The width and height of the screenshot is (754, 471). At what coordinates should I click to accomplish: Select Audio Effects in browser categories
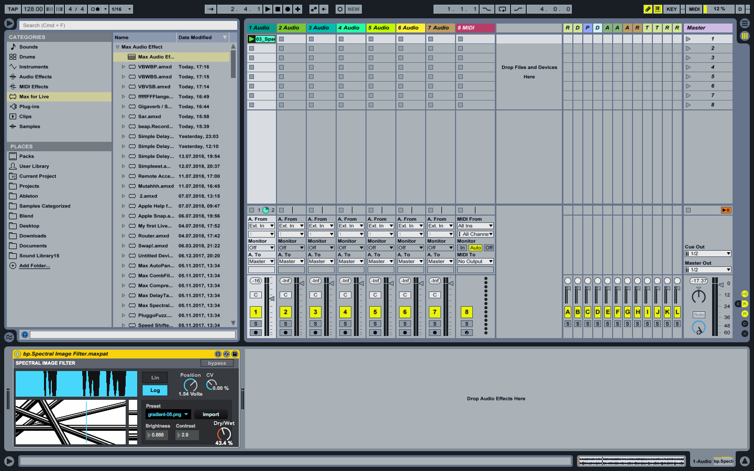(x=35, y=77)
